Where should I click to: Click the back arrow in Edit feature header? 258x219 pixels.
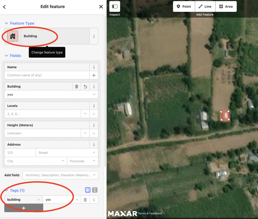[x=4, y=7]
